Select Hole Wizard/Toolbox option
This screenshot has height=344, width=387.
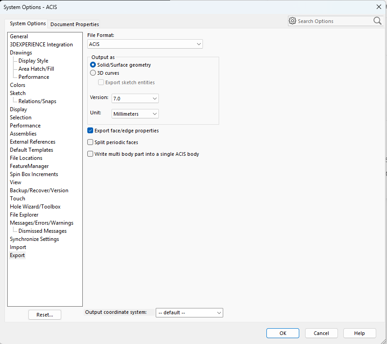pyautogui.click(x=35, y=207)
